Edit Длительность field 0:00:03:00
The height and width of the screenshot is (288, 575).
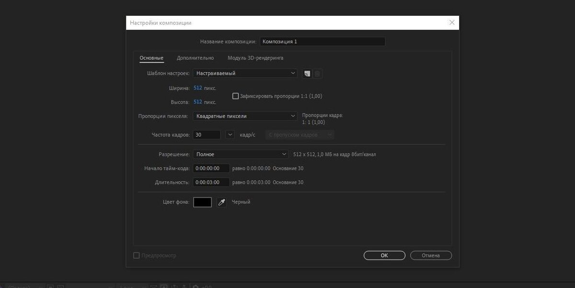click(x=211, y=183)
